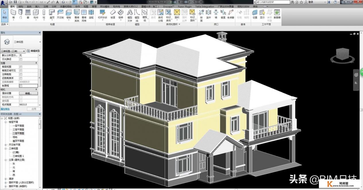Select the 天花板 (Ceiling) tool

60,14
